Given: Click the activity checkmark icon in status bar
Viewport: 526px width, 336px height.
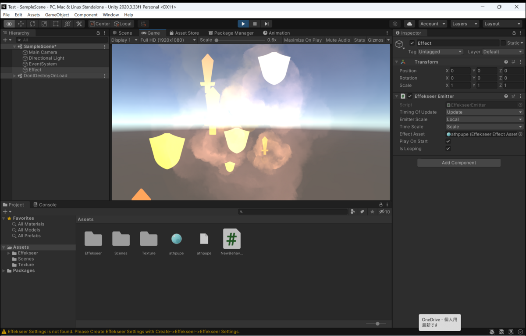Looking at the screenshot, I should click(520, 332).
